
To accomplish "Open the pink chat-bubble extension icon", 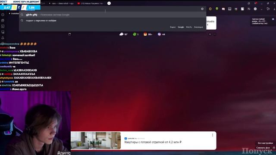I will point(223,9).
